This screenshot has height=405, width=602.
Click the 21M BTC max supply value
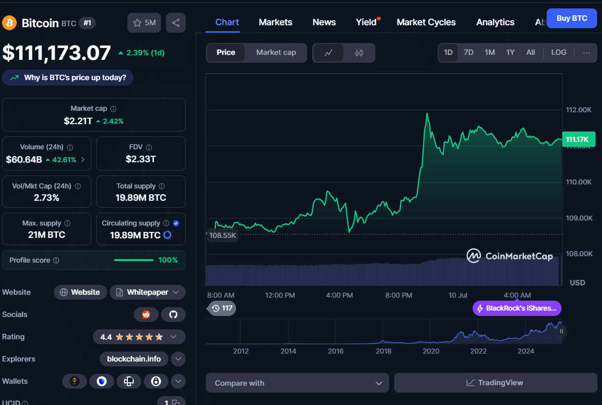coord(46,235)
